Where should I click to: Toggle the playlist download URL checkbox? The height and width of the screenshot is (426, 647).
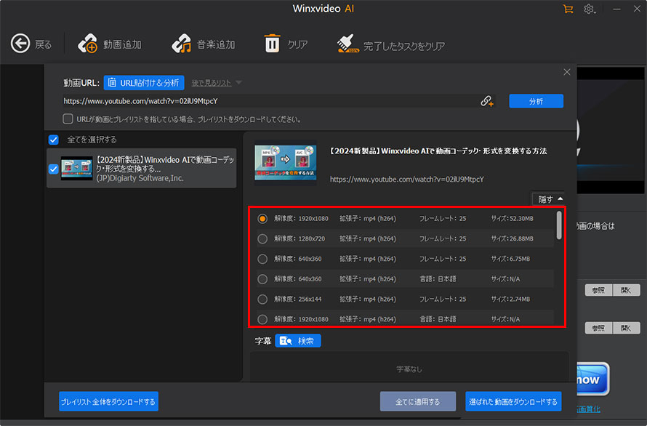point(68,119)
